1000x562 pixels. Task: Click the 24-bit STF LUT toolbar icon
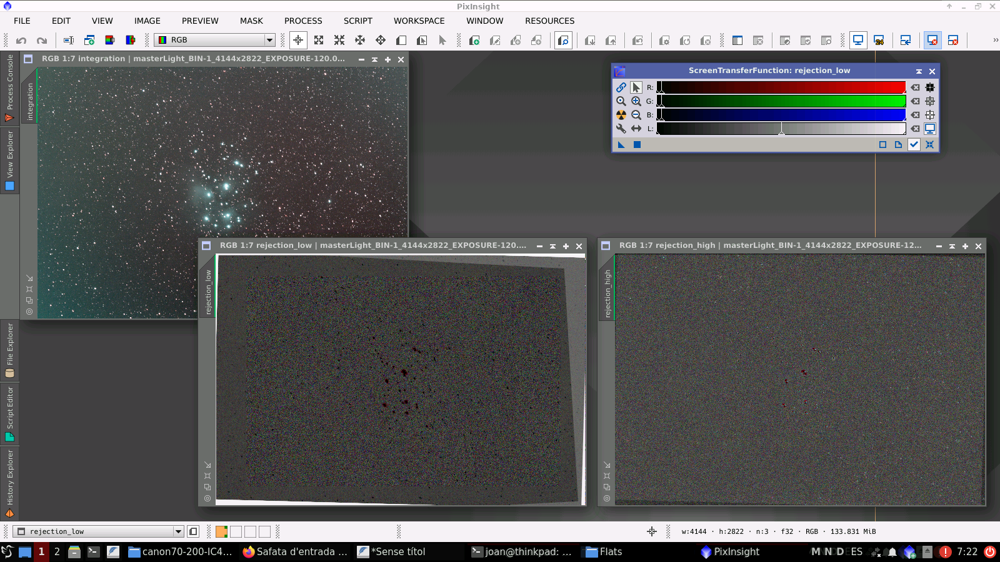[x=880, y=40]
